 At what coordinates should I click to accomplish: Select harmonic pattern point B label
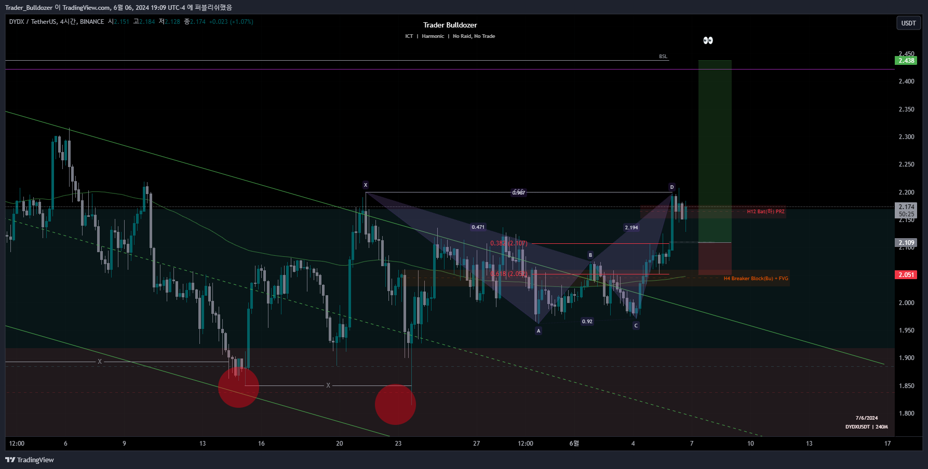(x=590, y=255)
